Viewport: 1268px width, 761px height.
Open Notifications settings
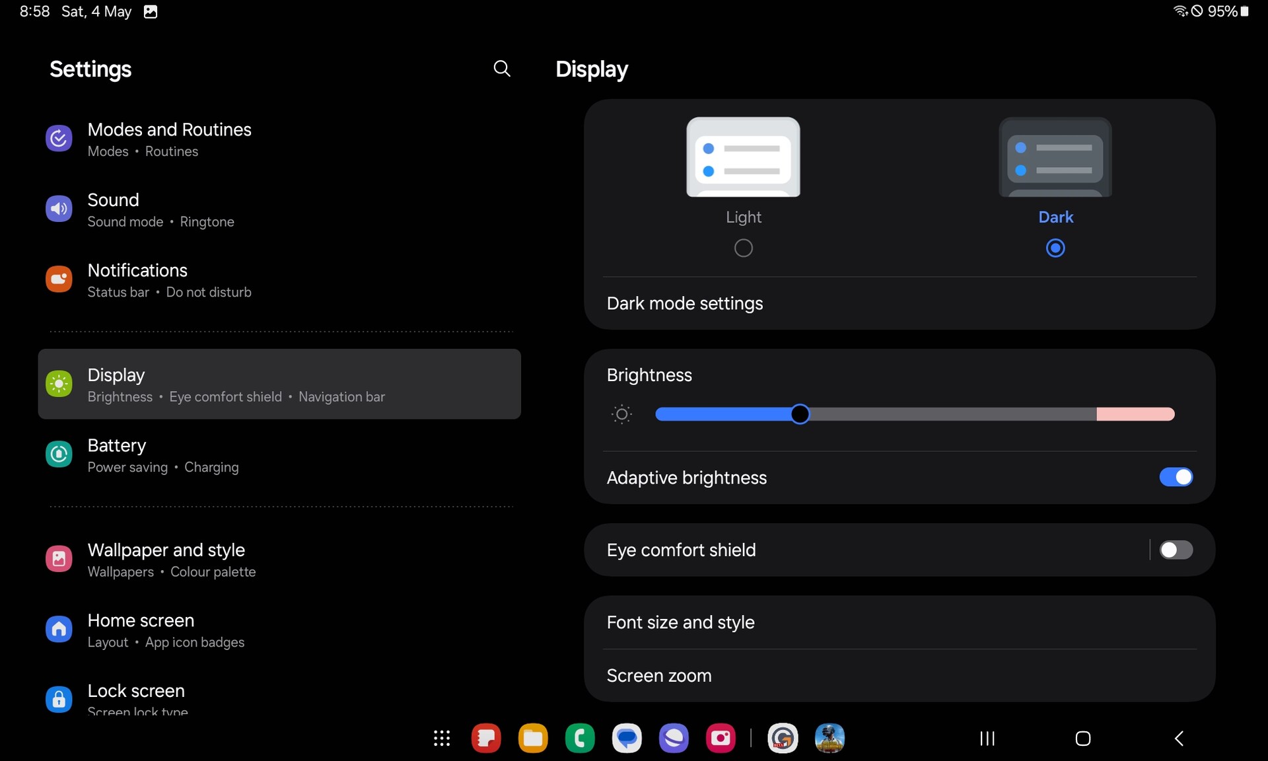tap(279, 279)
